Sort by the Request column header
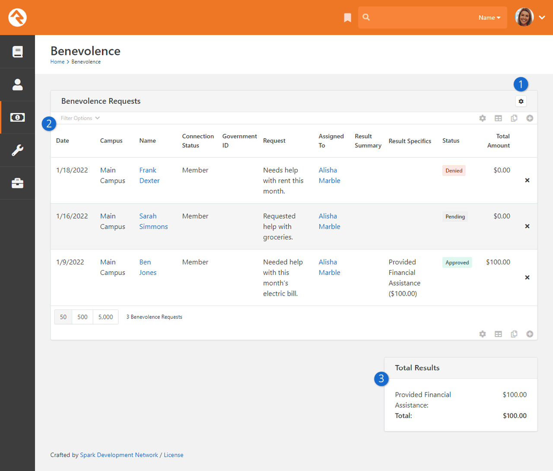553x471 pixels. pos(274,141)
